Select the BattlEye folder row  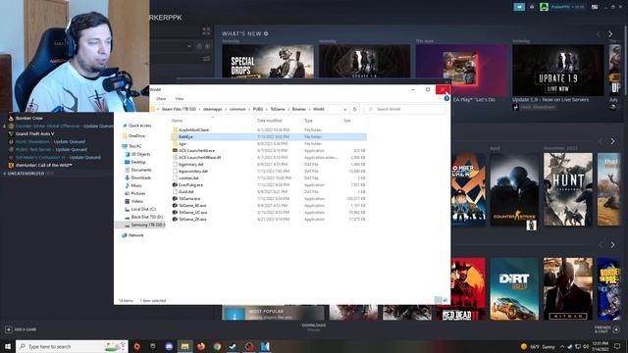click(x=268, y=137)
